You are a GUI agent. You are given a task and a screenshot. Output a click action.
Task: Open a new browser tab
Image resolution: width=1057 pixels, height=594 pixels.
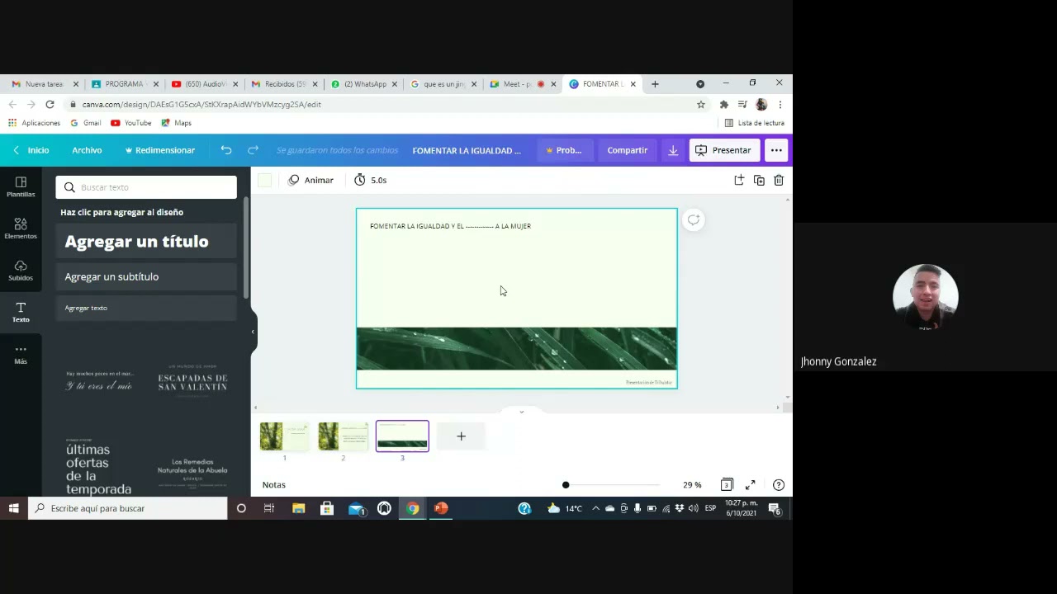(x=655, y=84)
